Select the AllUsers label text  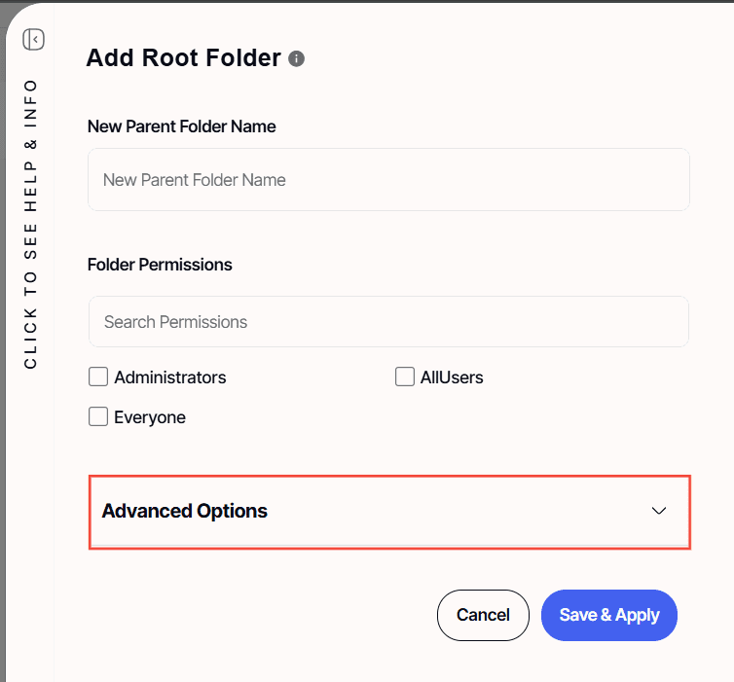tap(452, 377)
